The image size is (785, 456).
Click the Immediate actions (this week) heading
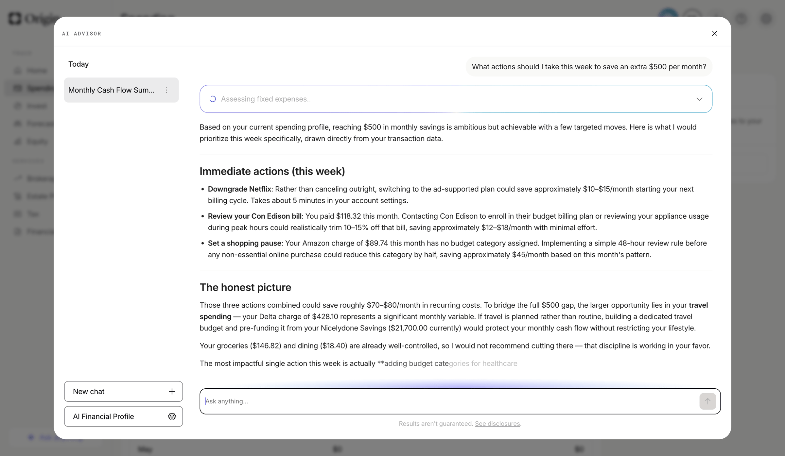272,171
